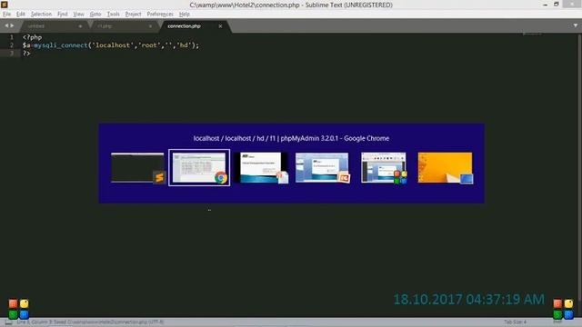Minimize the Sublime Text window
The image size is (582, 327).
tap(546, 5)
